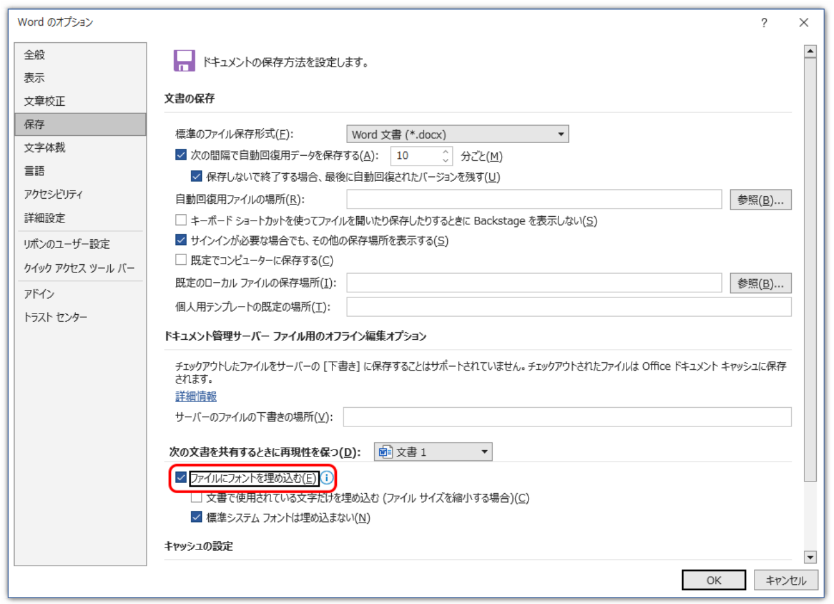The image size is (834, 604).
Task: Click the scrollbar down arrow
Action: click(810, 557)
